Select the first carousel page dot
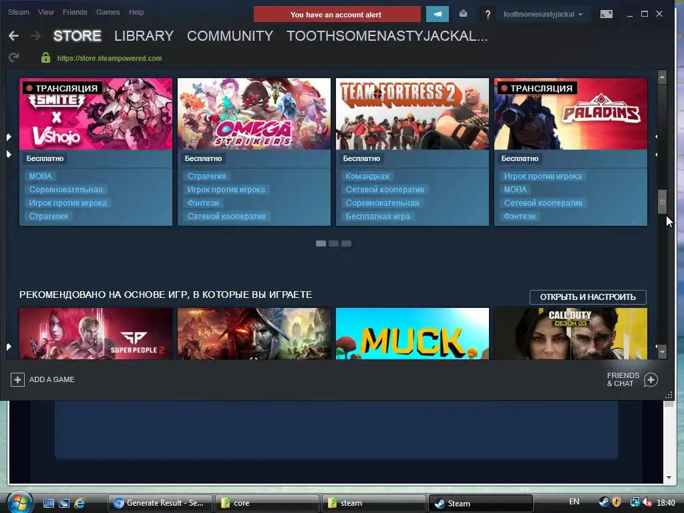This screenshot has height=513, width=684. click(x=321, y=243)
